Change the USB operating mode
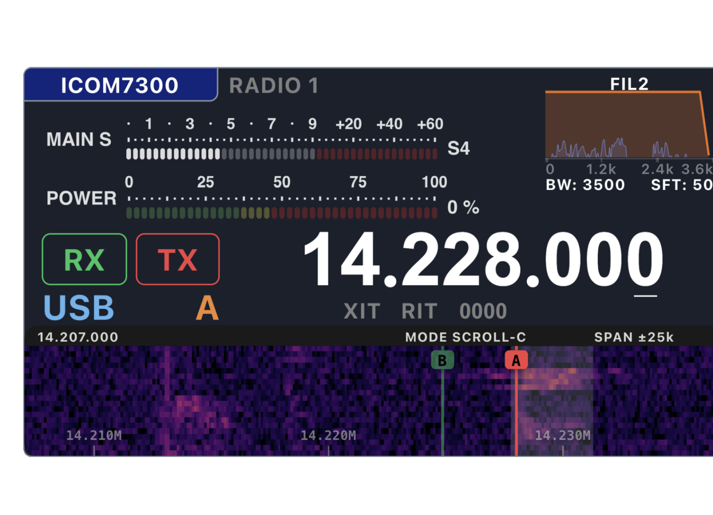Viewport: 713px width, 515px height. point(79,308)
